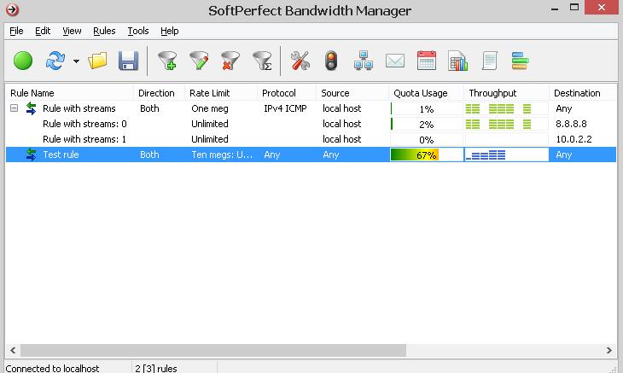Sort by the Direction column header
Viewport: 623px width, 373px height.
coord(160,93)
